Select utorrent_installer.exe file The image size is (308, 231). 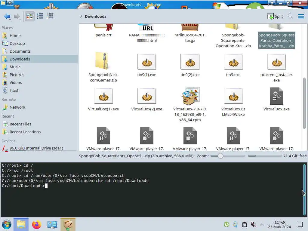click(276, 67)
